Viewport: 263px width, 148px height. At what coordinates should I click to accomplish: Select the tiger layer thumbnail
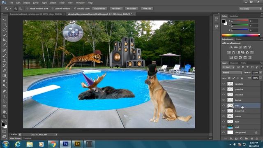pyautogui.click(x=230, y=122)
